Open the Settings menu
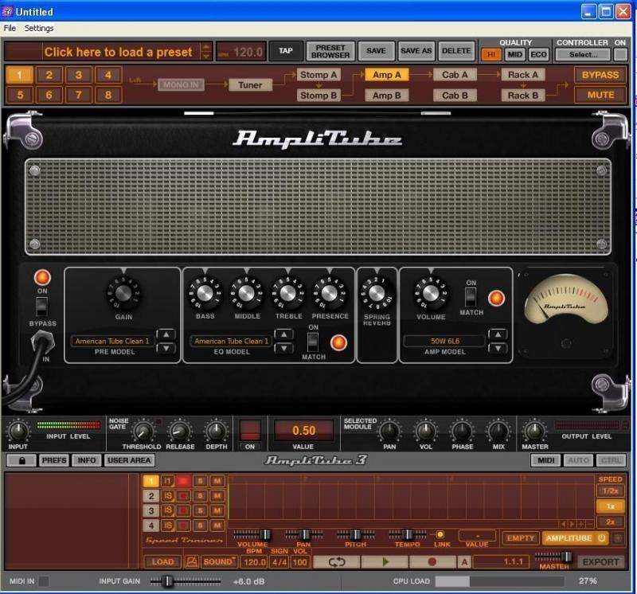This screenshot has height=594, width=637. [x=39, y=28]
